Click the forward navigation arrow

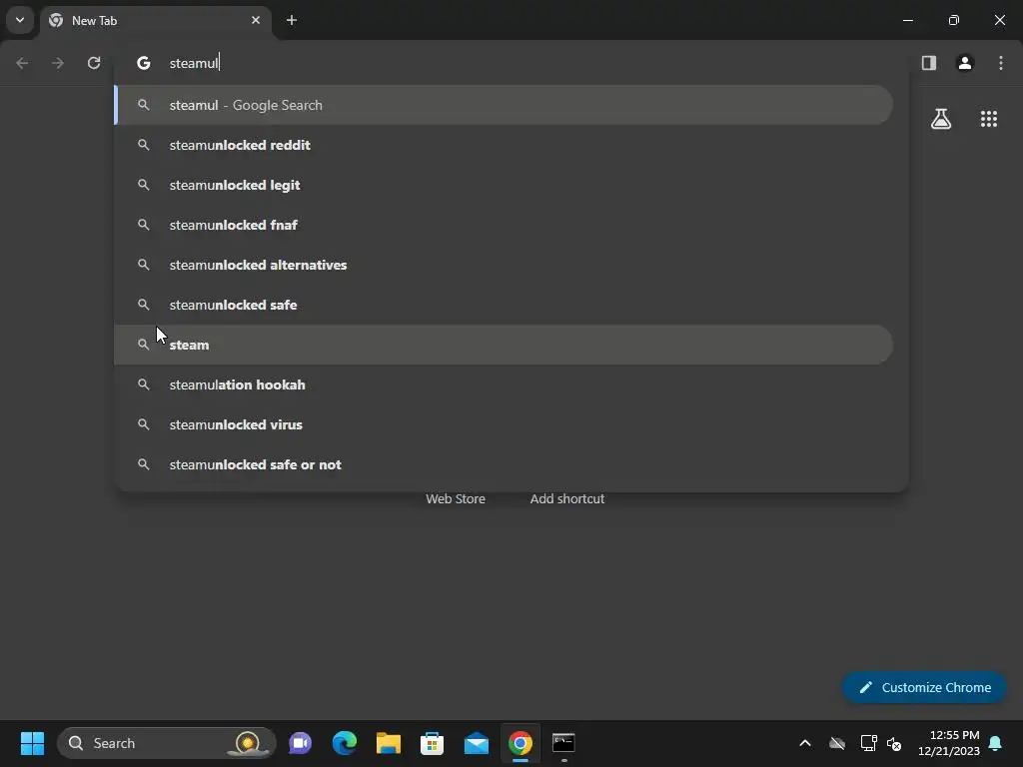(58, 63)
